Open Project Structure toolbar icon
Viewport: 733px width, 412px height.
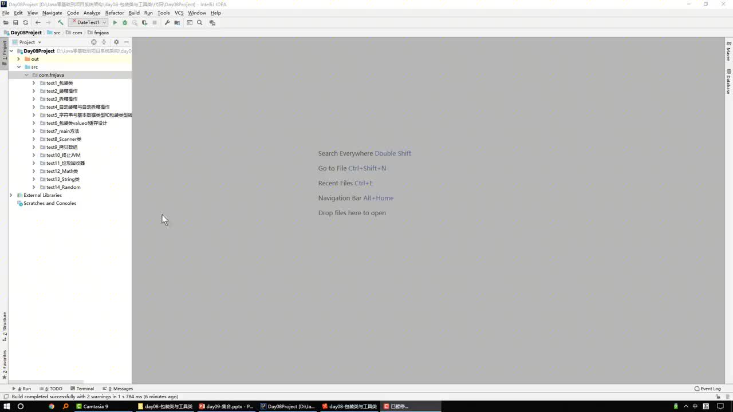point(177,23)
